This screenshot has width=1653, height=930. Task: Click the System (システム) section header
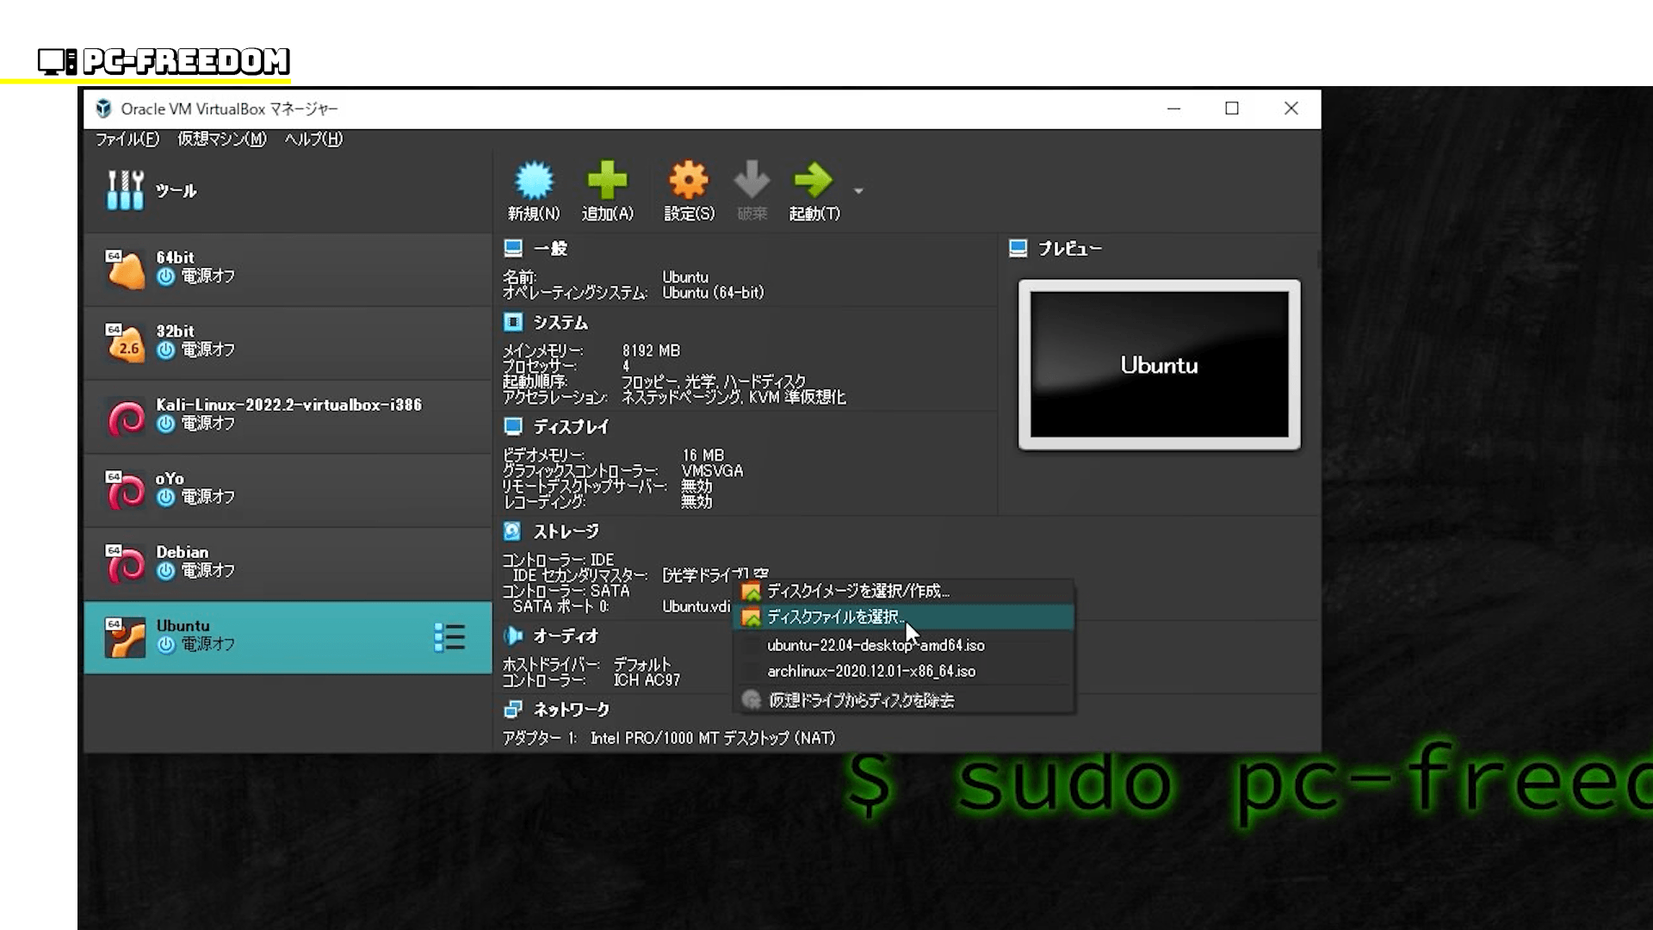click(x=560, y=323)
